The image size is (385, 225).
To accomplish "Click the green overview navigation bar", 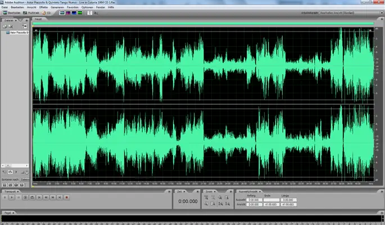I will (203, 24).
